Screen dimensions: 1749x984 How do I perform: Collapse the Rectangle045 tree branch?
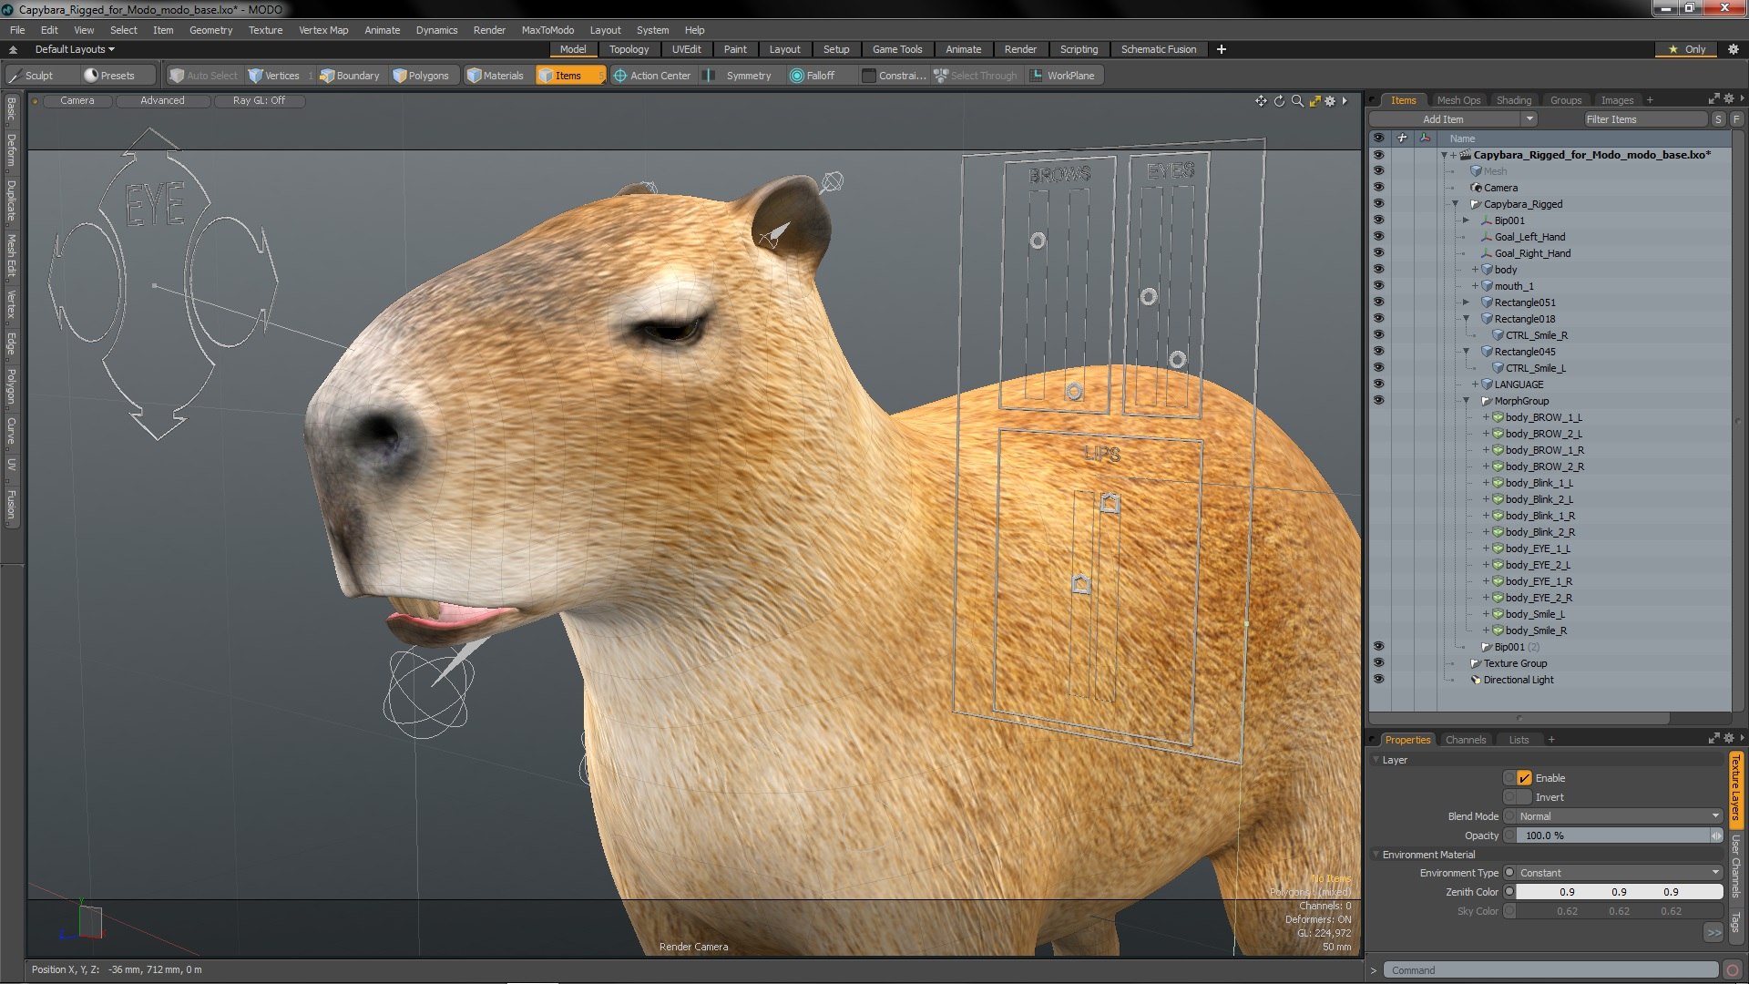tap(1468, 351)
